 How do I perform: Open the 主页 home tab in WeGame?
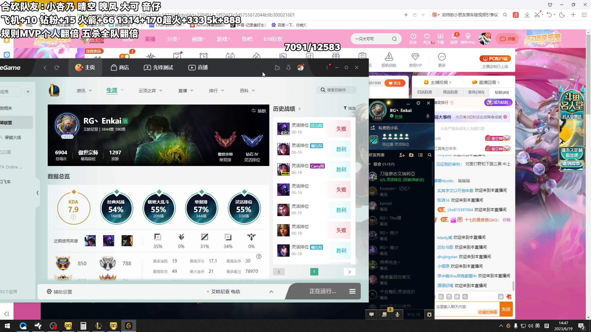click(85, 67)
